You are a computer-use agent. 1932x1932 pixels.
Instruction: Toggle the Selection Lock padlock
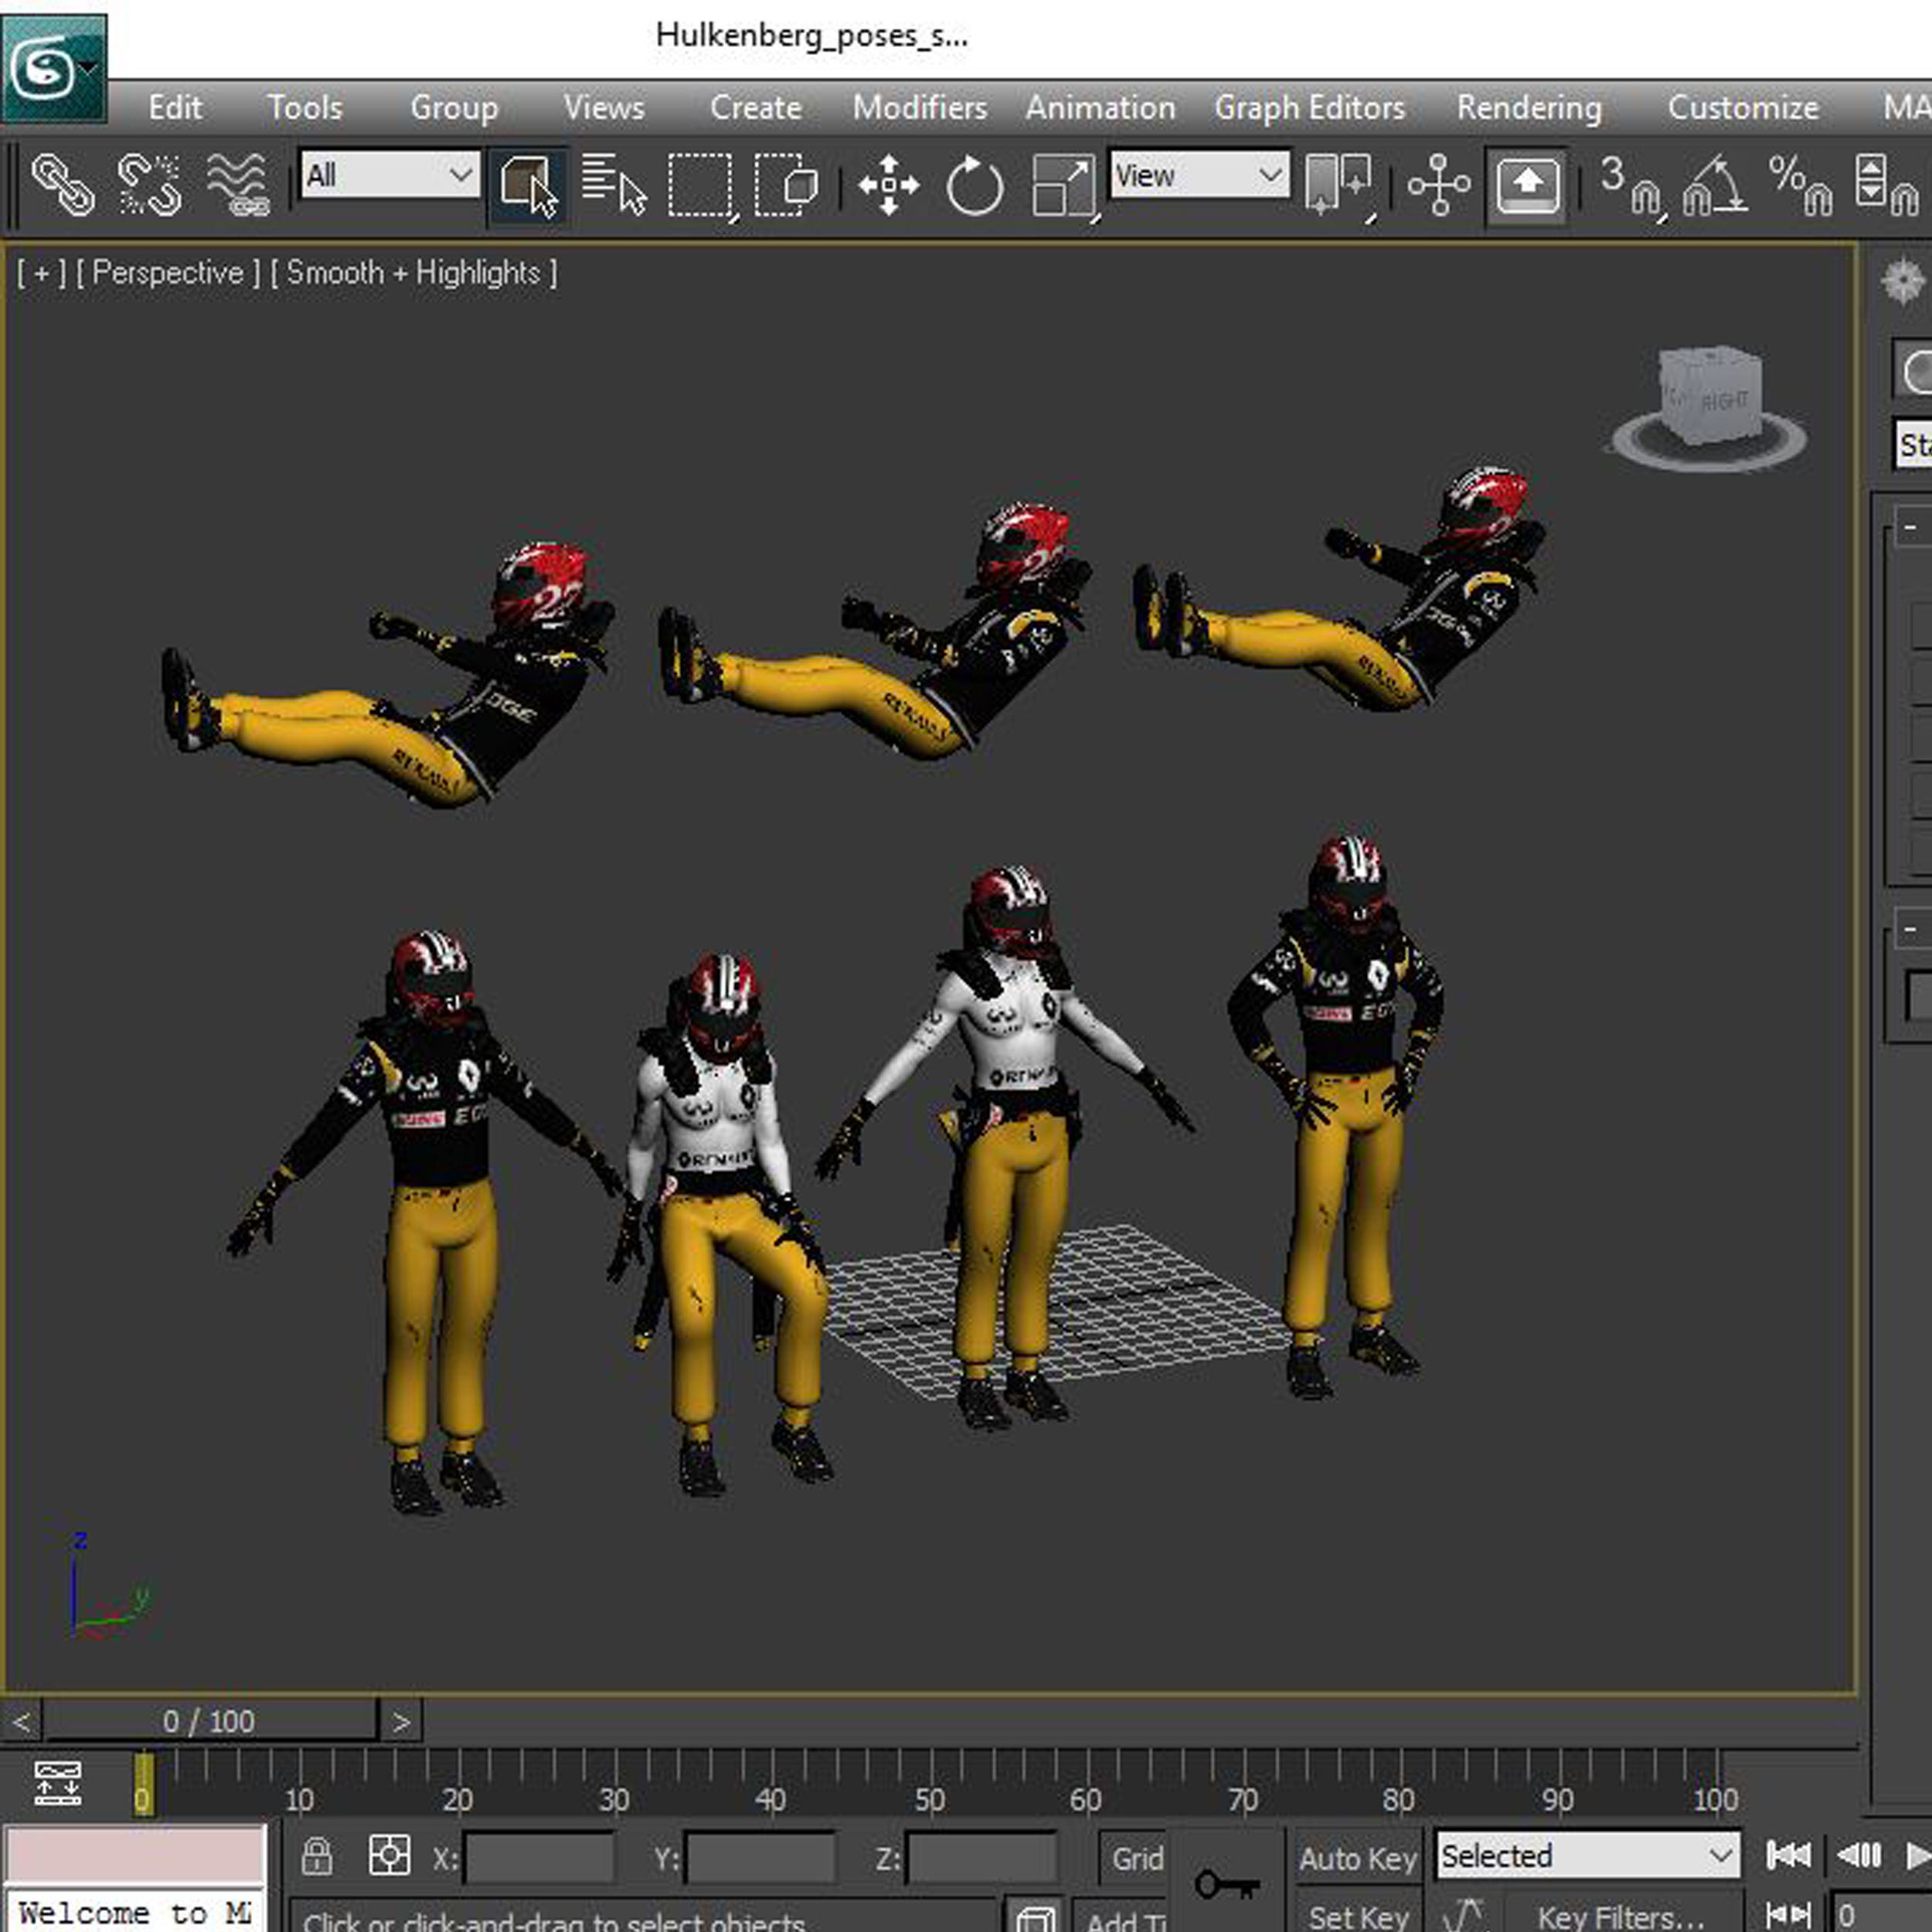click(x=317, y=1856)
